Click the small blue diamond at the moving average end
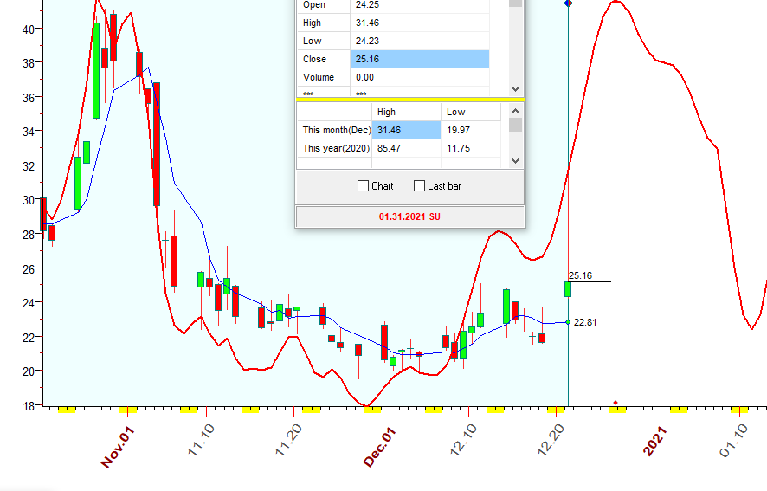 point(568,322)
